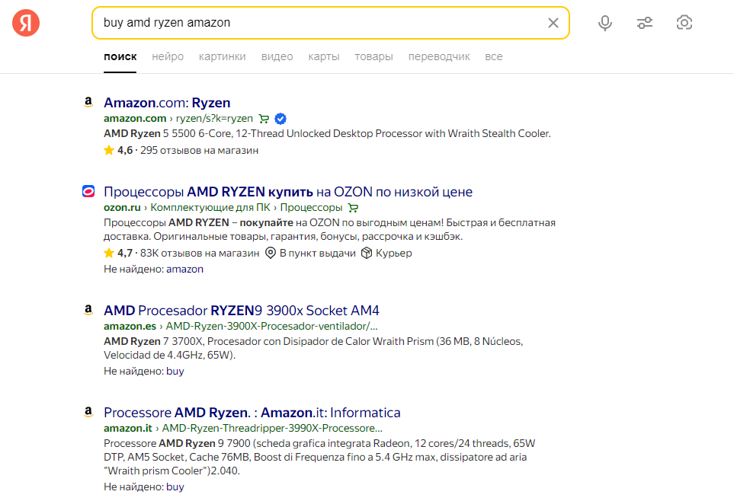Viewport: 734px width, 501px height.
Task: Select the видео tab
Action: pos(277,56)
